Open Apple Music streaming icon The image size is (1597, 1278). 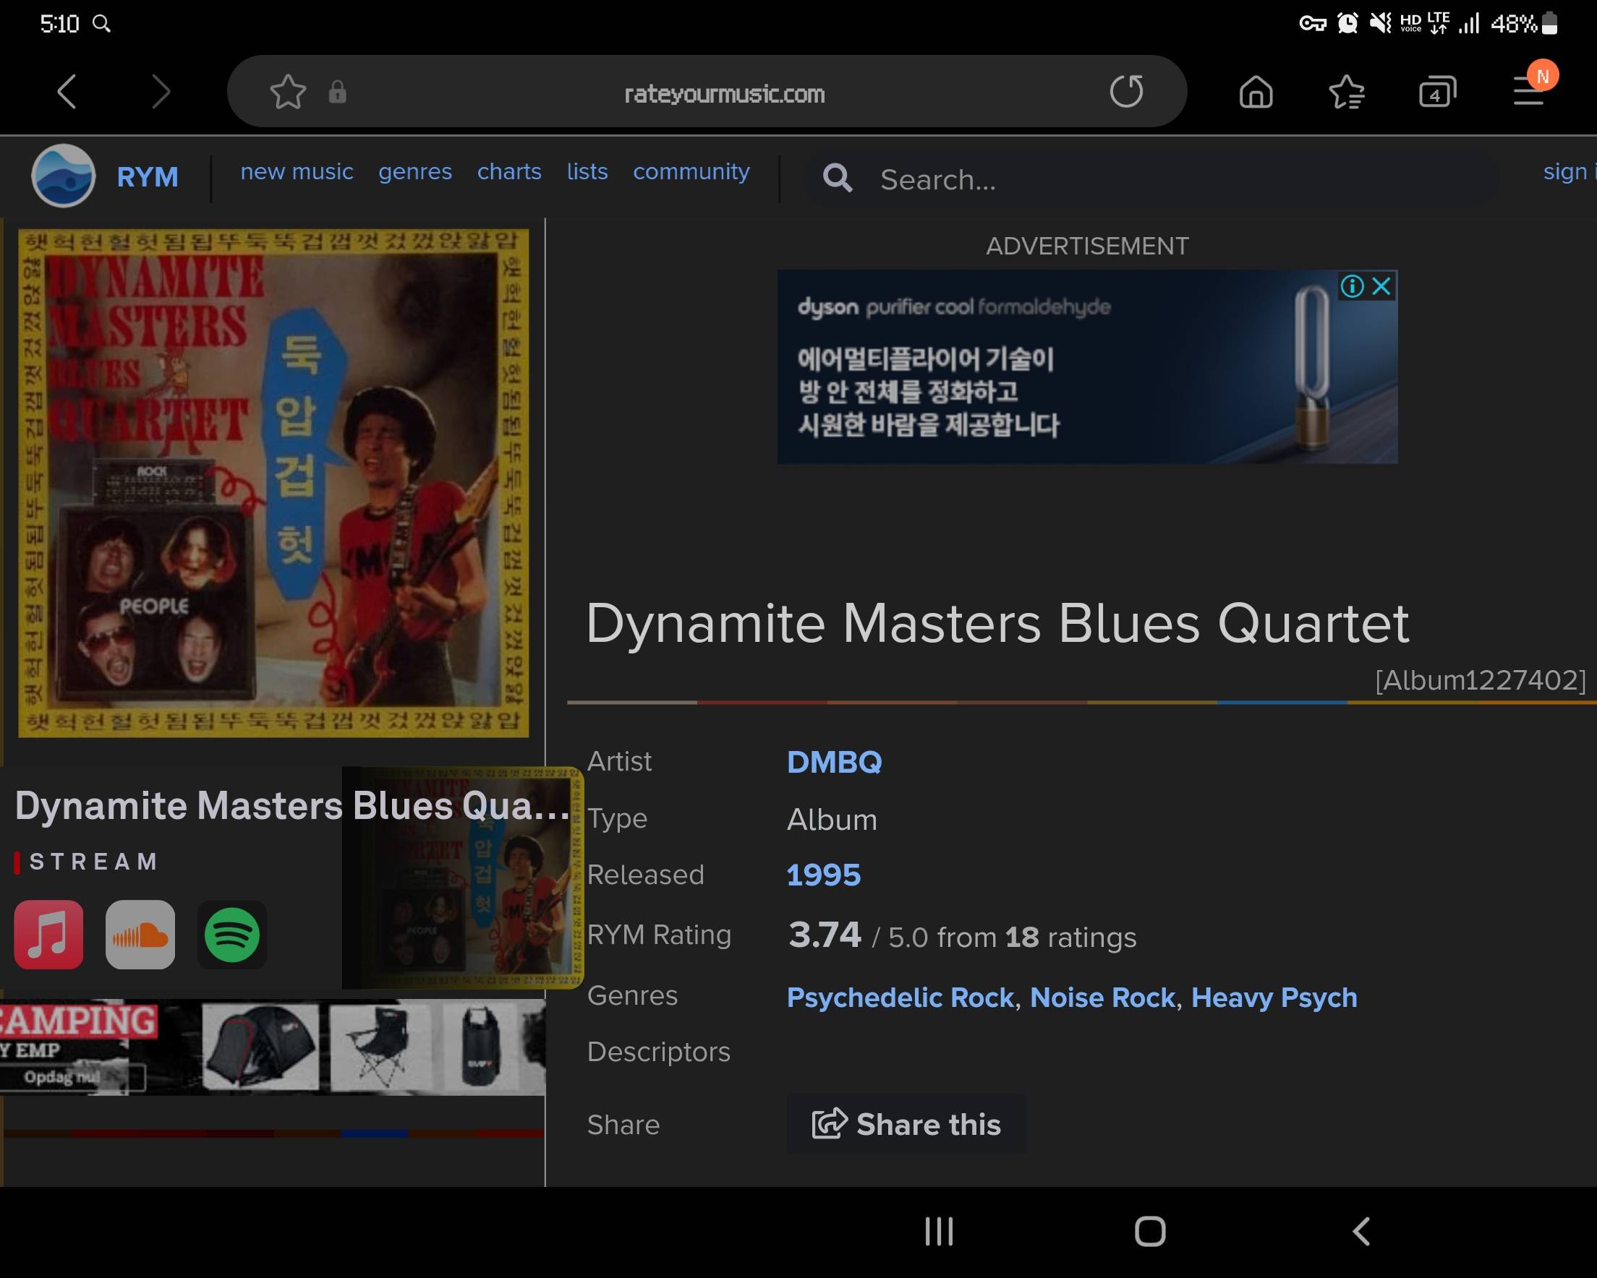tap(49, 935)
